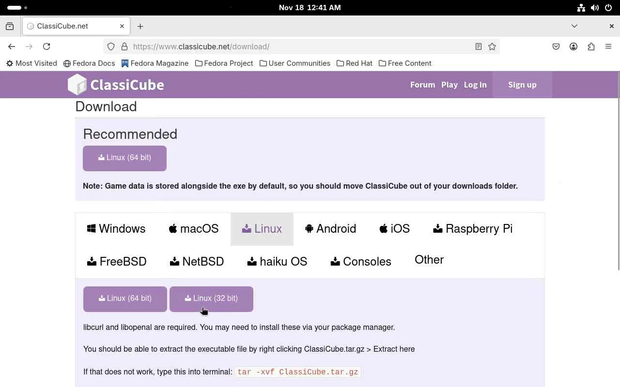Close the ClassiCube.net tab
This screenshot has height=387, width=620.
tap(122, 26)
